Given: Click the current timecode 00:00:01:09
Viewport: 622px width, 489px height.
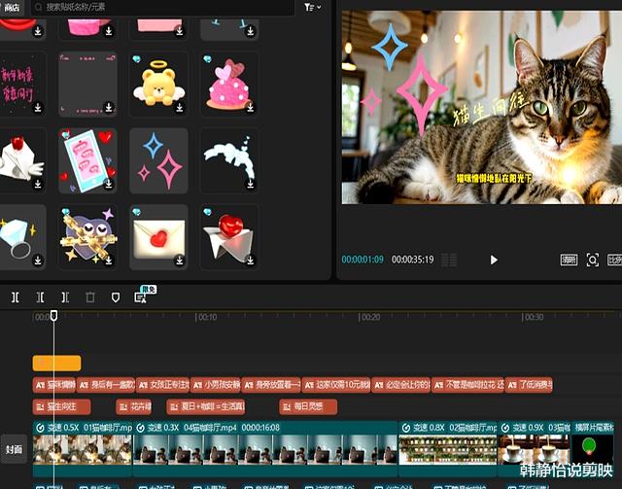Looking at the screenshot, I should [x=363, y=260].
